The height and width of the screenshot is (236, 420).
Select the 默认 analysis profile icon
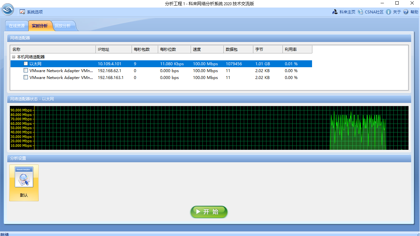click(24, 183)
